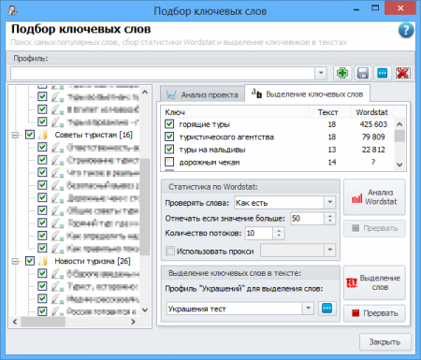The height and width of the screenshot is (360, 421).
Task: Open the Profile combo box dropdown
Action: point(321,73)
